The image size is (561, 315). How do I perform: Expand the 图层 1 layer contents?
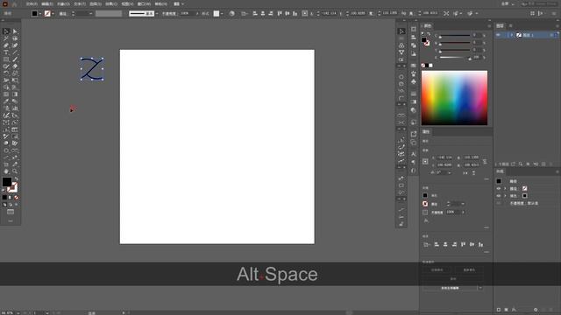[511, 35]
